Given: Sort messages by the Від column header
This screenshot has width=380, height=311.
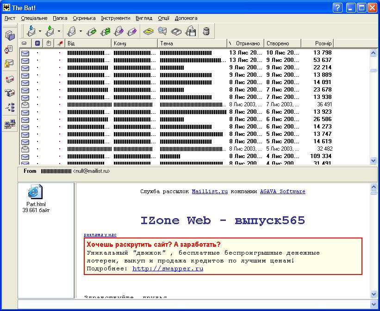Looking at the screenshot, I should coord(88,43).
